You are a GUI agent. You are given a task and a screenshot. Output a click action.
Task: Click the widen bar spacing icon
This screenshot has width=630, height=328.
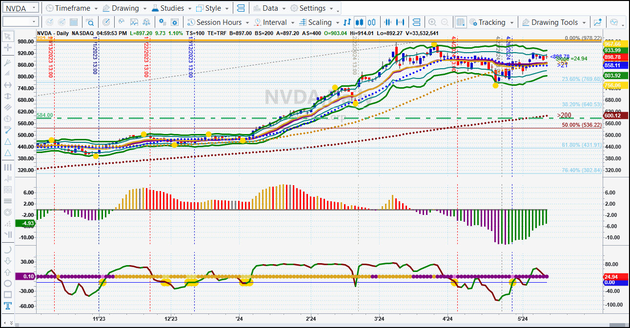pos(401,22)
